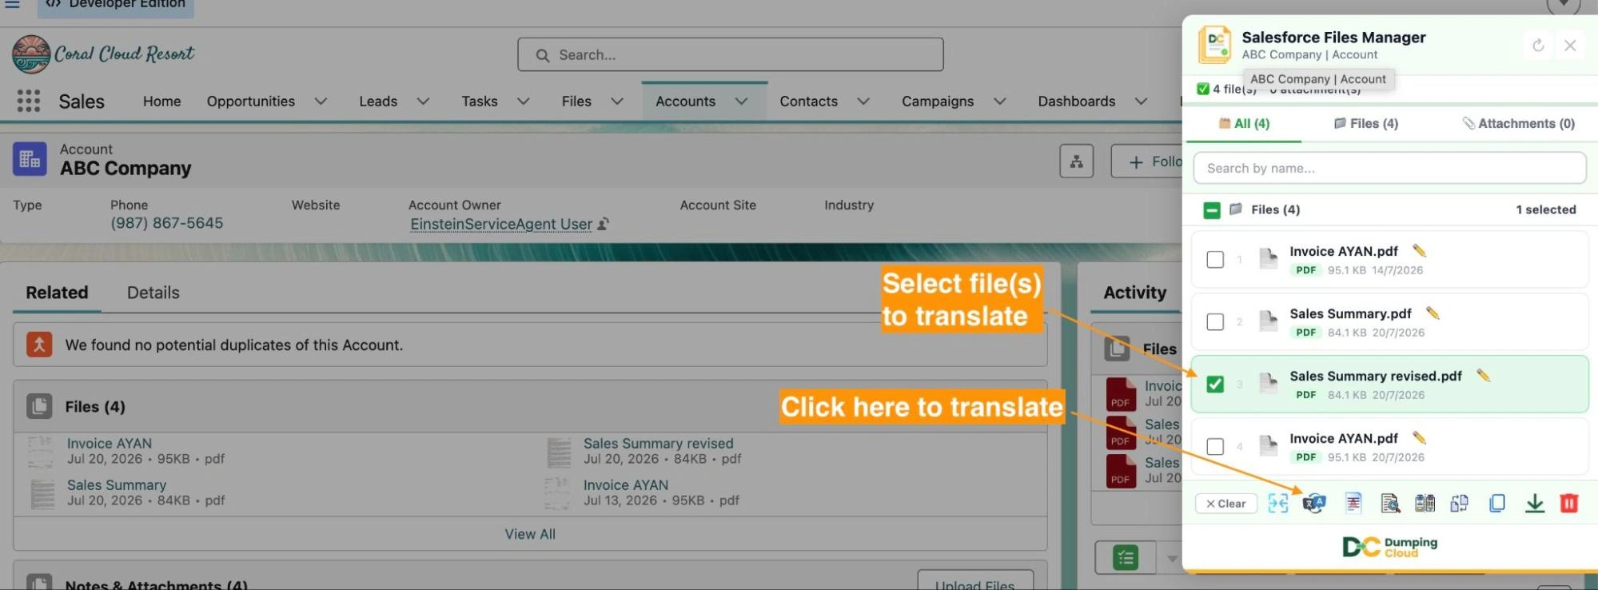Expand the Opportunities tab dropdown chevron

(x=321, y=102)
